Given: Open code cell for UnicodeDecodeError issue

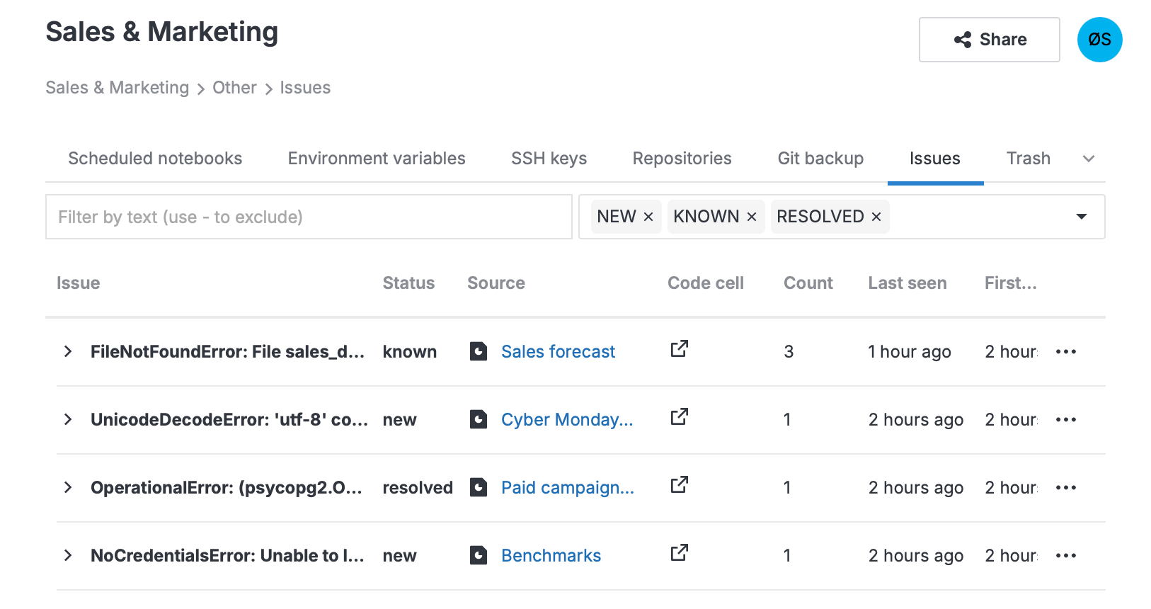Looking at the screenshot, I should (x=679, y=417).
